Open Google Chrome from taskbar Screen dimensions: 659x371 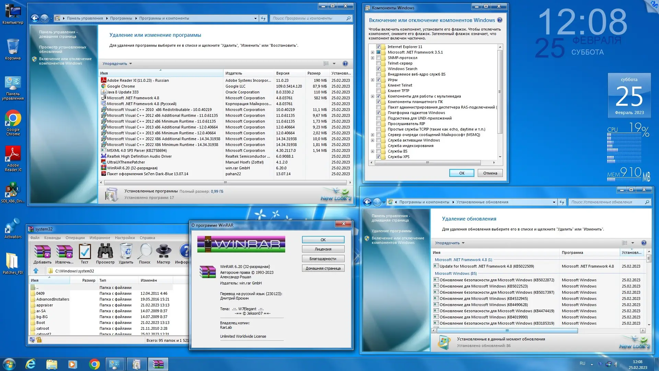(x=94, y=364)
